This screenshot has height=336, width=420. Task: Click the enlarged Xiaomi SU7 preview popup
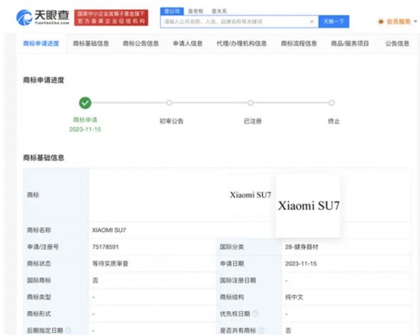[x=308, y=206]
